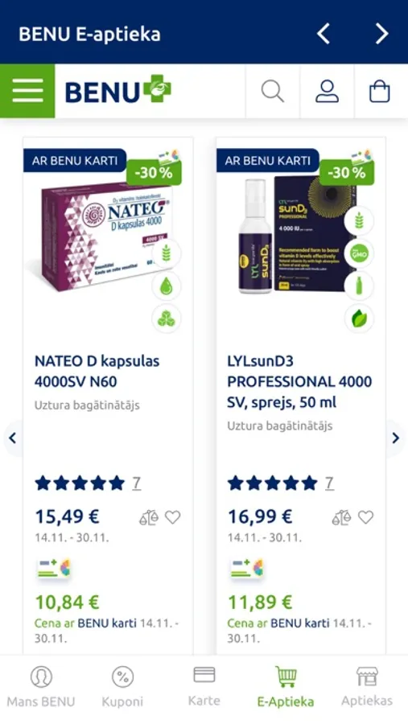View the 7 reviews for NATEO
The image size is (408, 724).
click(136, 483)
